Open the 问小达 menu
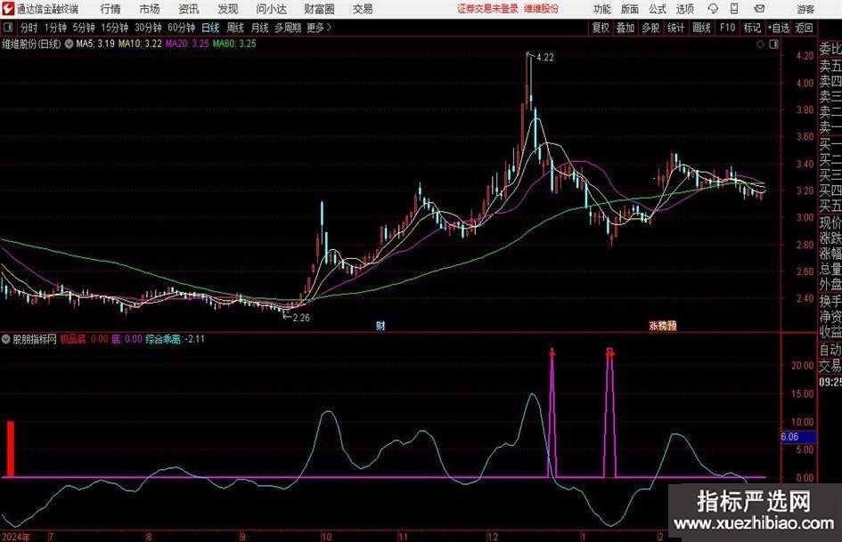 pos(271,9)
